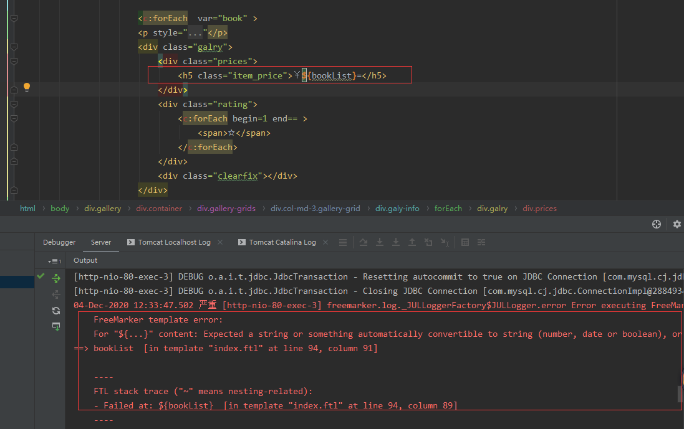Collapse the div class prices fold marker

click(14, 62)
